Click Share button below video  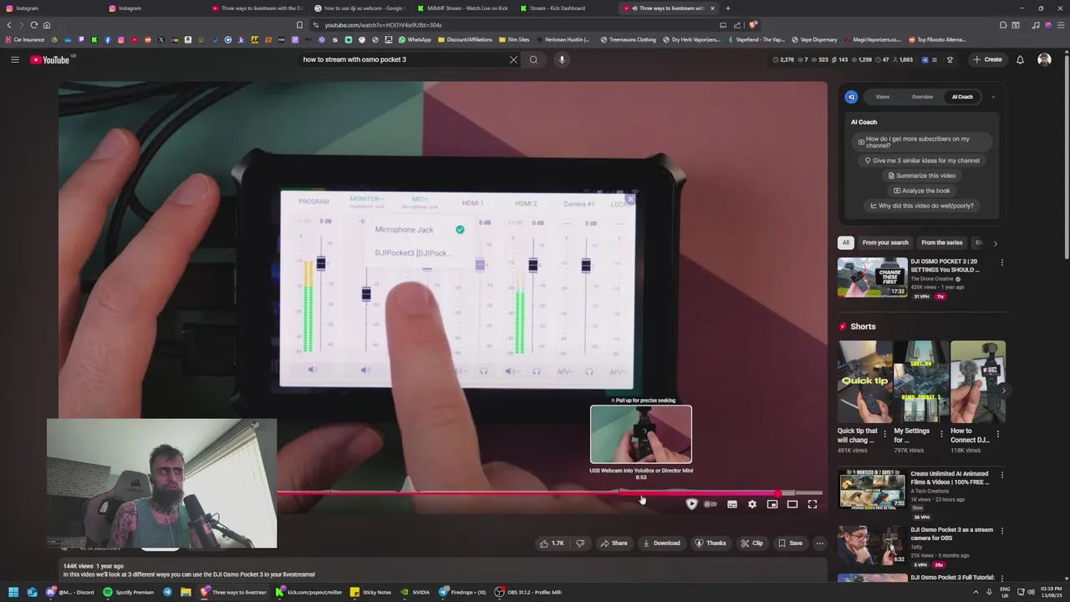pyautogui.click(x=614, y=543)
